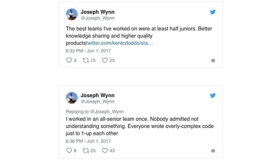
Task: Click the Twitter bird icon on first tweet
Action: coord(213,12)
